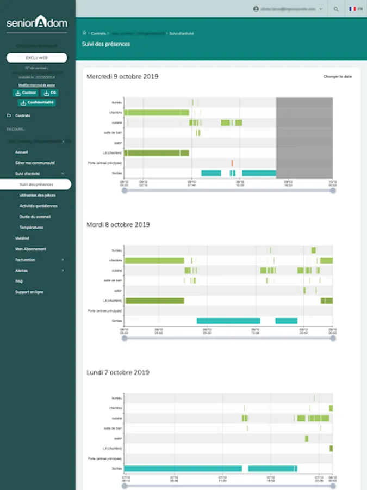Viewport: 367px width, 490px height.
Task: Click the long chambre bar on 9 octobre
Action: (x=157, y=113)
